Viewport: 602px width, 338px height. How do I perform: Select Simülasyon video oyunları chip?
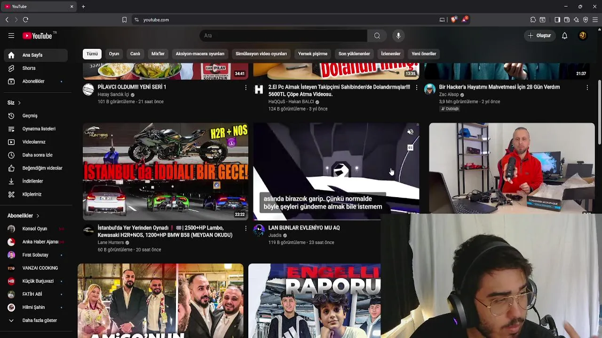(261, 54)
